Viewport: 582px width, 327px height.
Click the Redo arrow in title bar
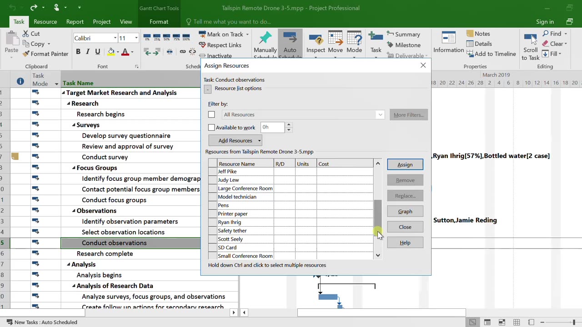(34, 8)
